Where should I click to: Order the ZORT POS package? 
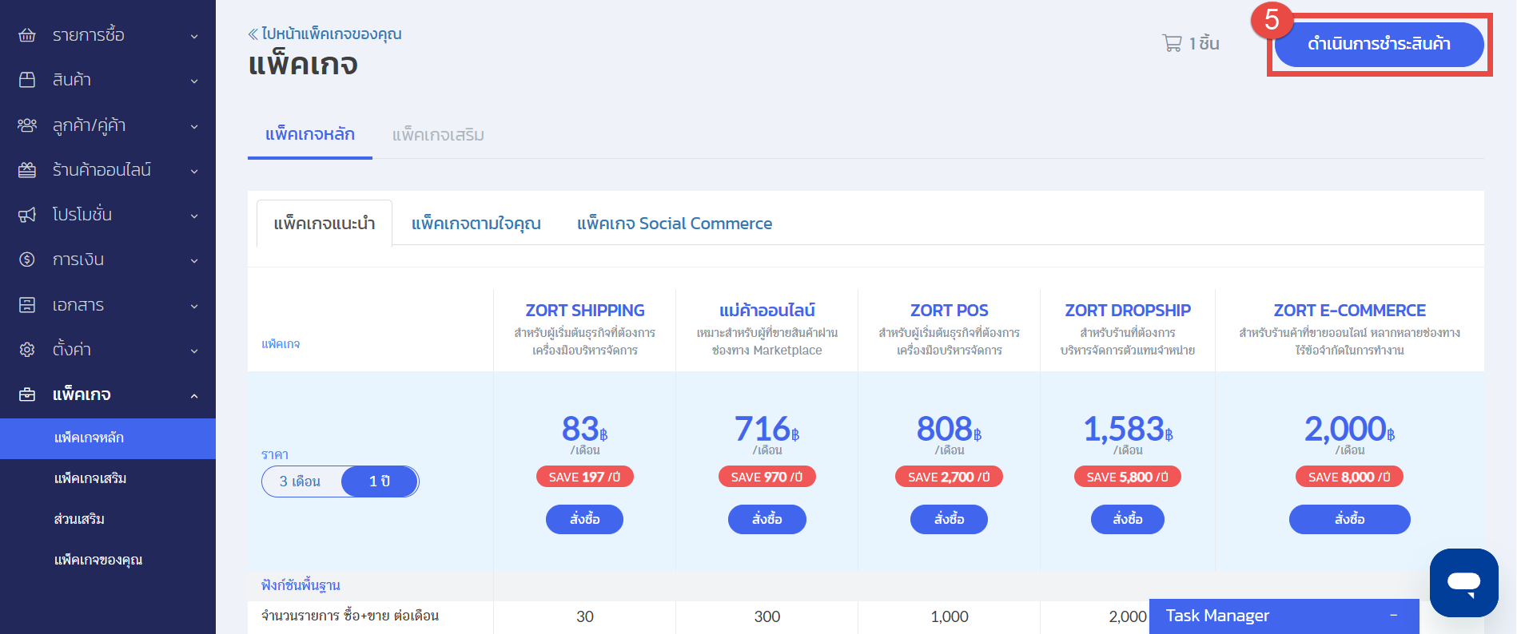949,519
